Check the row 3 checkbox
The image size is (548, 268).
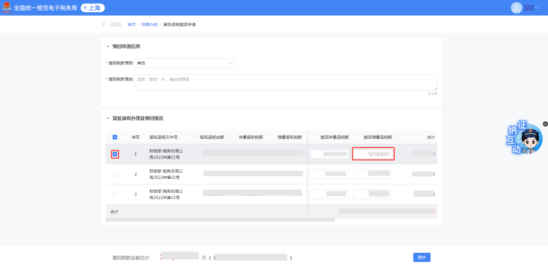[x=115, y=195]
